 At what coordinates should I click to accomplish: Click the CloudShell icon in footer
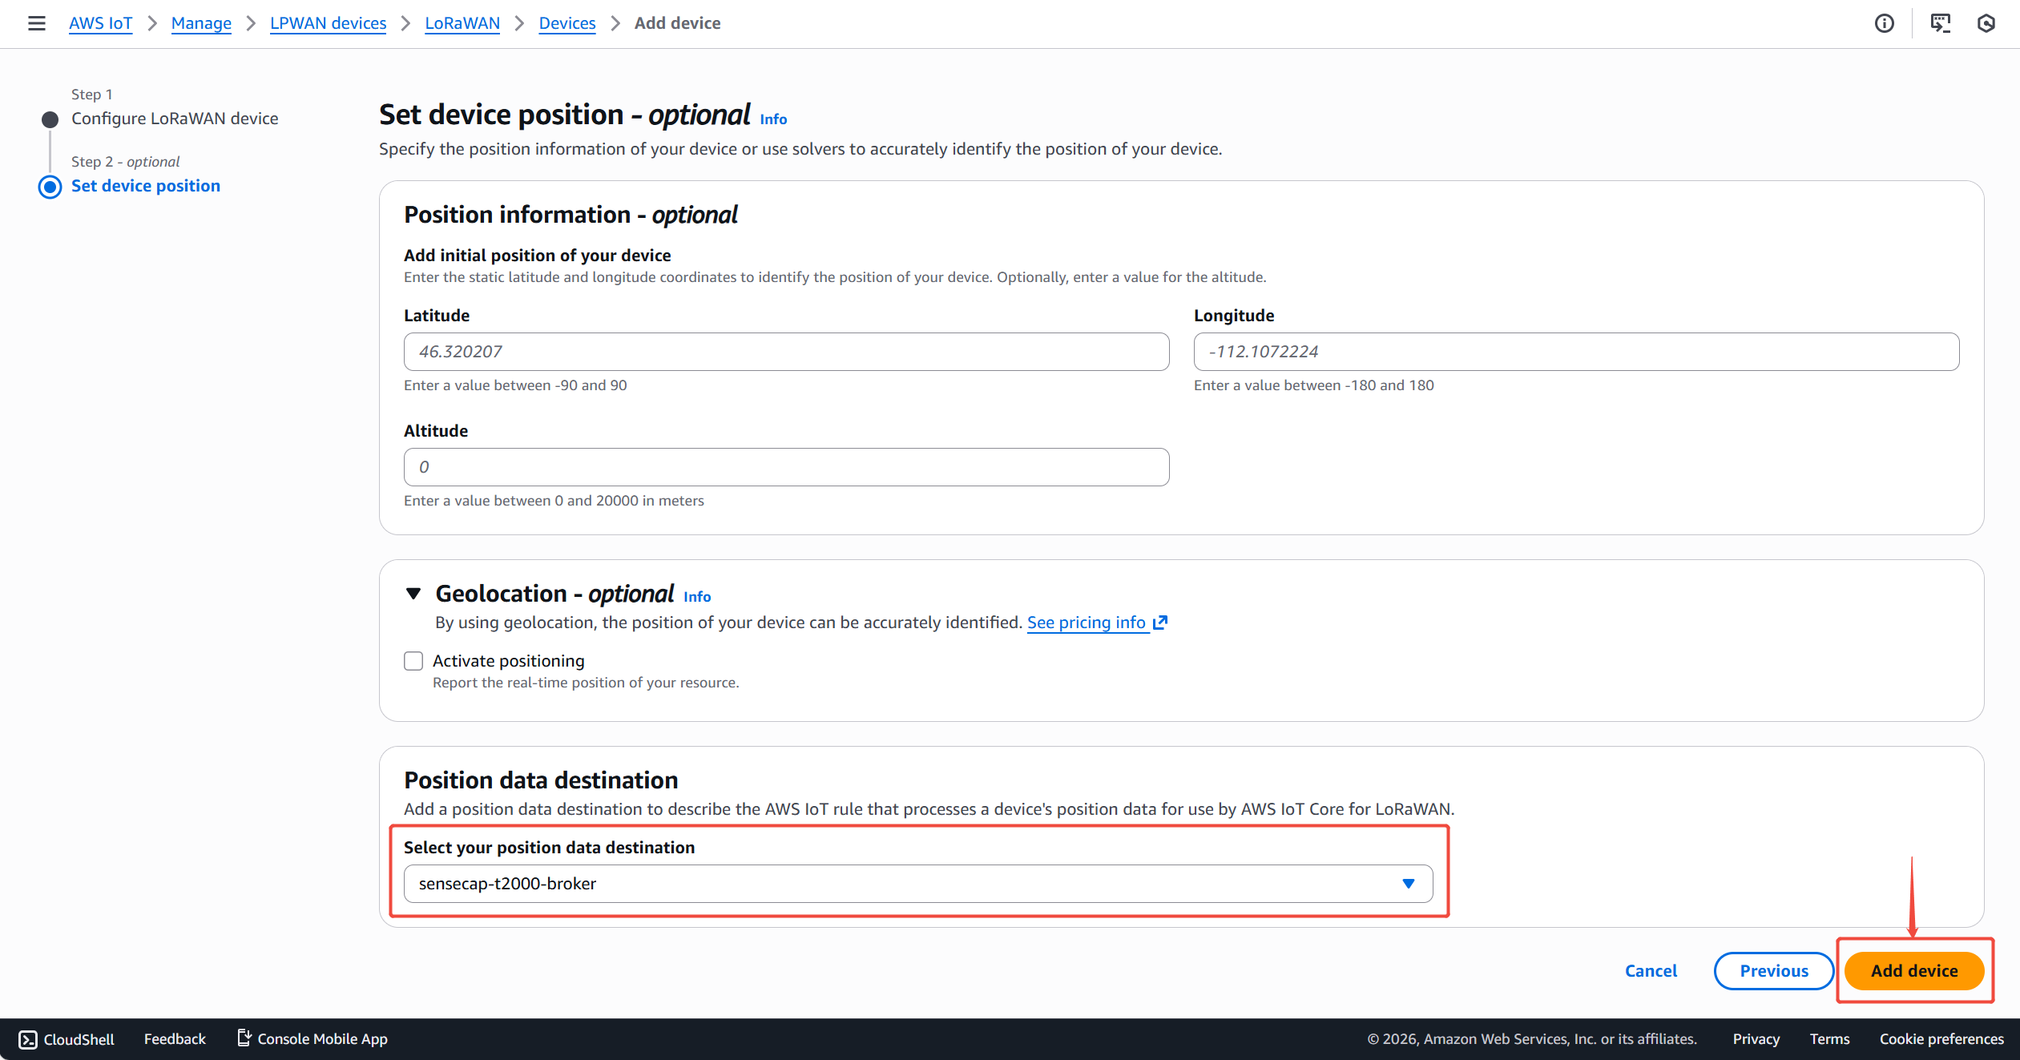point(28,1039)
